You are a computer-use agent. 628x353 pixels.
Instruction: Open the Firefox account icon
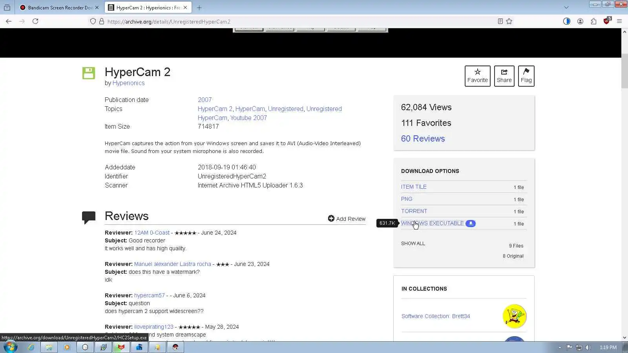point(580,21)
